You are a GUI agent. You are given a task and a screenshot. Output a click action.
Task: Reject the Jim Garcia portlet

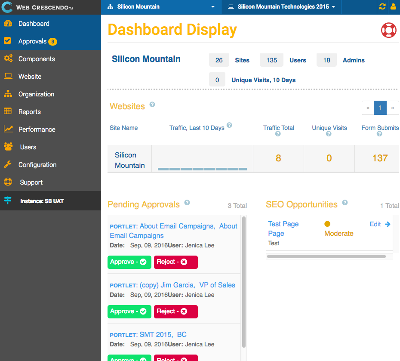pyautogui.click(x=176, y=312)
